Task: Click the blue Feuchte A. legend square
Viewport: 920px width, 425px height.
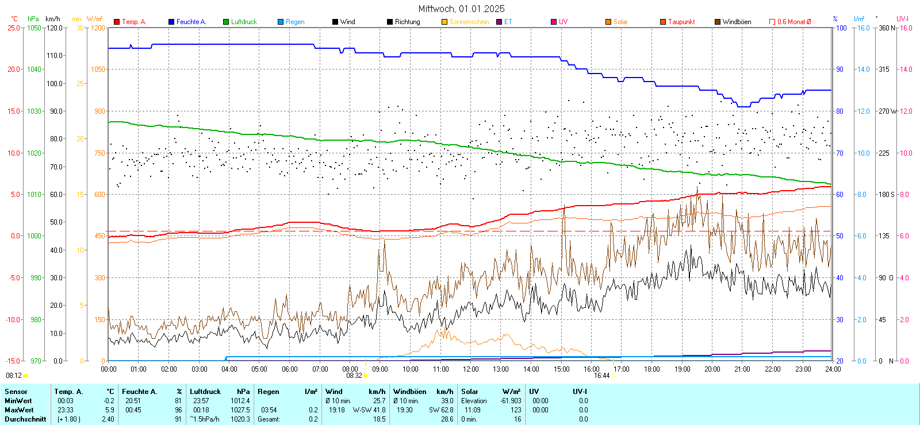Action: (171, 22)
